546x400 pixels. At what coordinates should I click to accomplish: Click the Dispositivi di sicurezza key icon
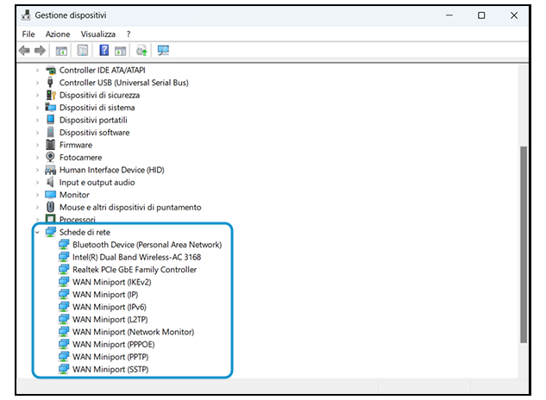pos(51,95)
